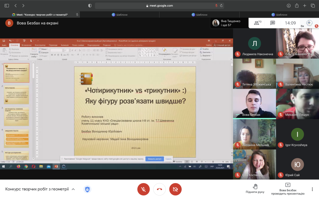Image resolution: width=319 pixels, height=199 pixels.
Task: Open Meet safety shield icon near meeting title
Action: coord(87,189)
